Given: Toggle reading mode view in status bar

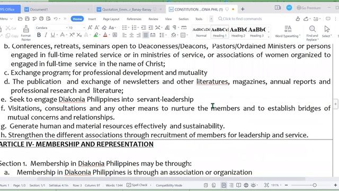Looking at the screenshot, I should 238,185.
